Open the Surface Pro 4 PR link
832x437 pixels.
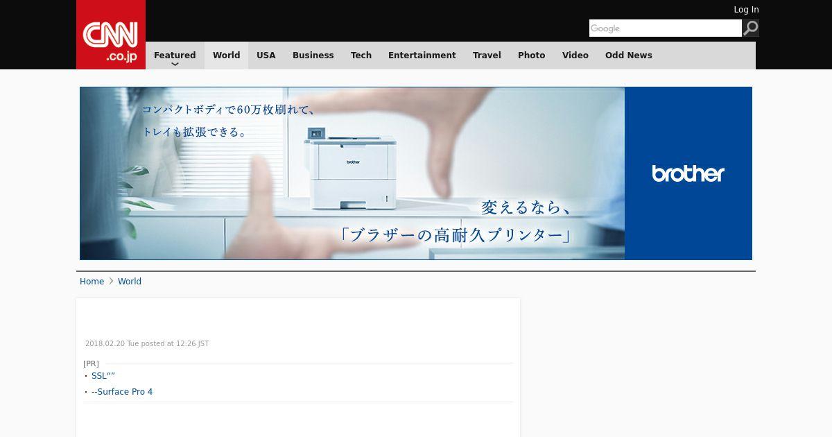[122, 392]
